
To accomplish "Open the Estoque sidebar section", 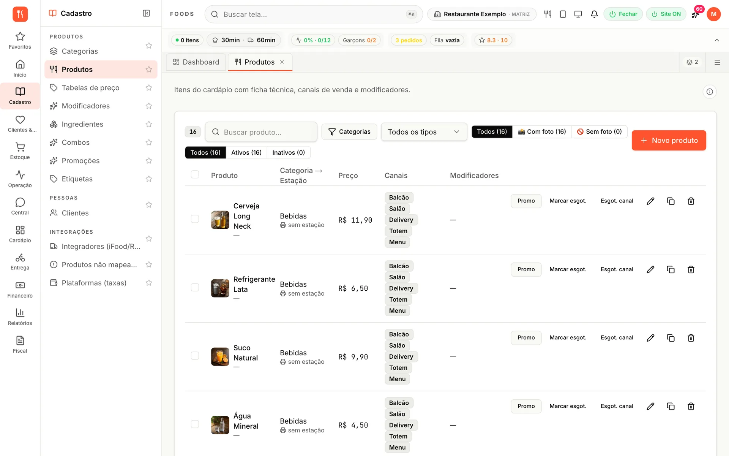I will (x=20, y=151).
